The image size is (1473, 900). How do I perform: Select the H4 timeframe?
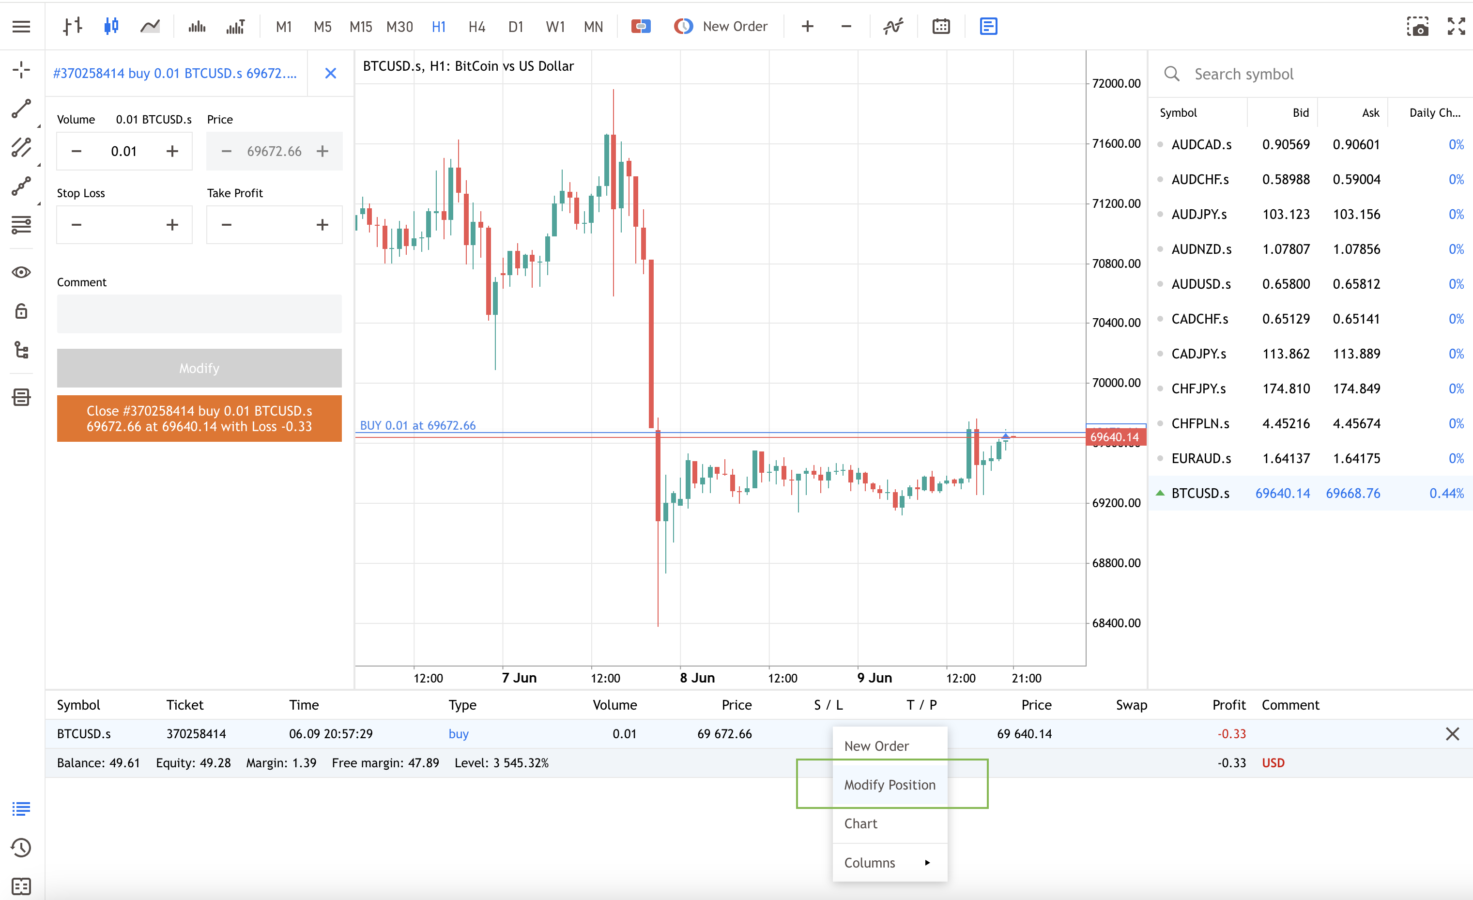pyautogui.click(x=477, y=26)
